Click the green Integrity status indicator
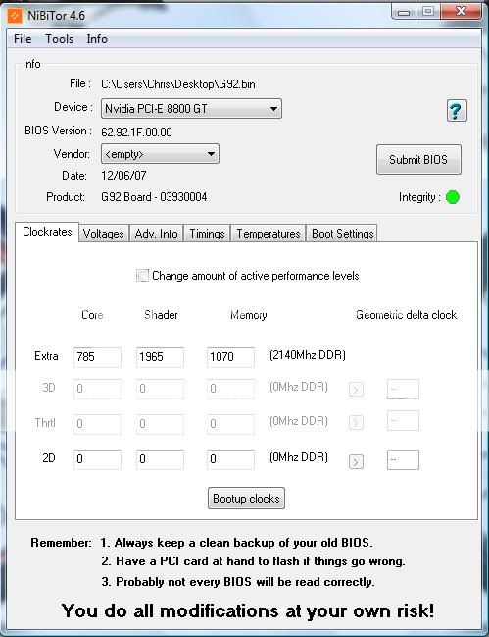The width and height of the screenshot is (489, 637). [x=453, y=197]
